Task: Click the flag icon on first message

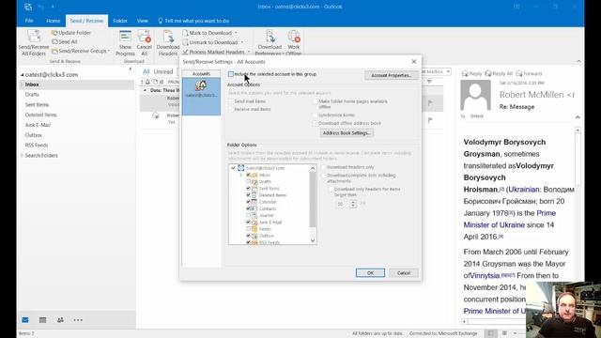Action: (430, 102)
